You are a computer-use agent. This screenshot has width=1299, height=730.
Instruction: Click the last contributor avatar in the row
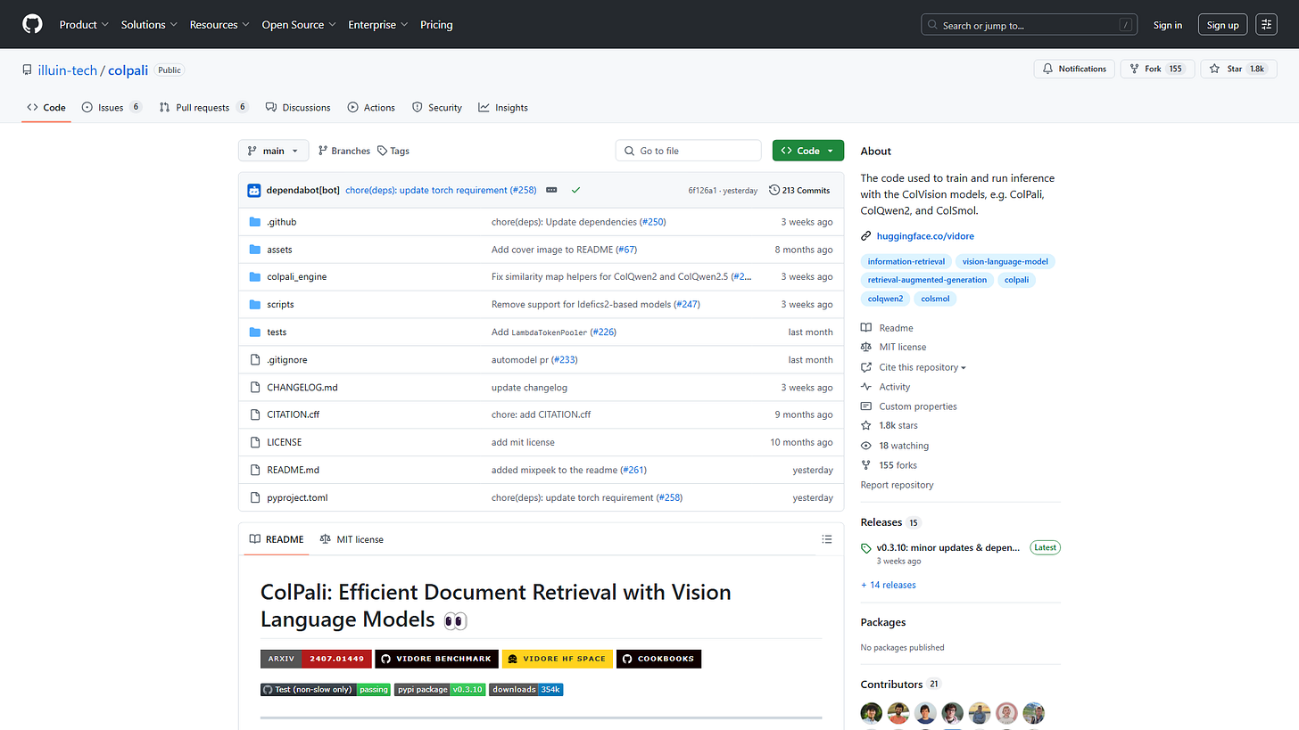(x=1033, y=713)
